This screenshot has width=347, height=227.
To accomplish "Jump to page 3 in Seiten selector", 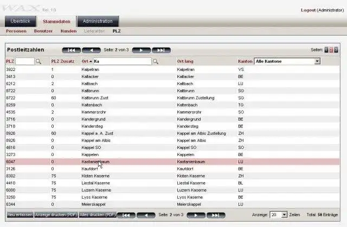I will click(x=336, y=50).
